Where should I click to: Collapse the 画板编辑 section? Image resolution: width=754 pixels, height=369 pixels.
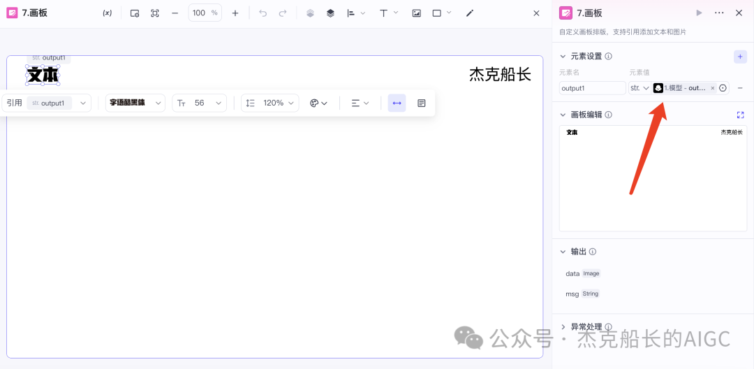pos(563,115)
